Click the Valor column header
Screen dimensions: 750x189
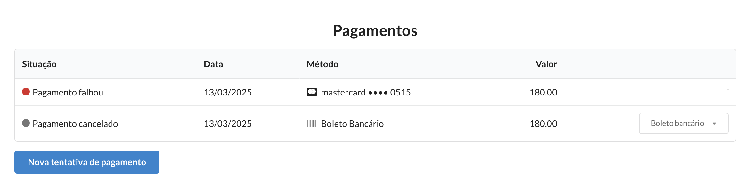pyautogui.click(x=546, y=64)
